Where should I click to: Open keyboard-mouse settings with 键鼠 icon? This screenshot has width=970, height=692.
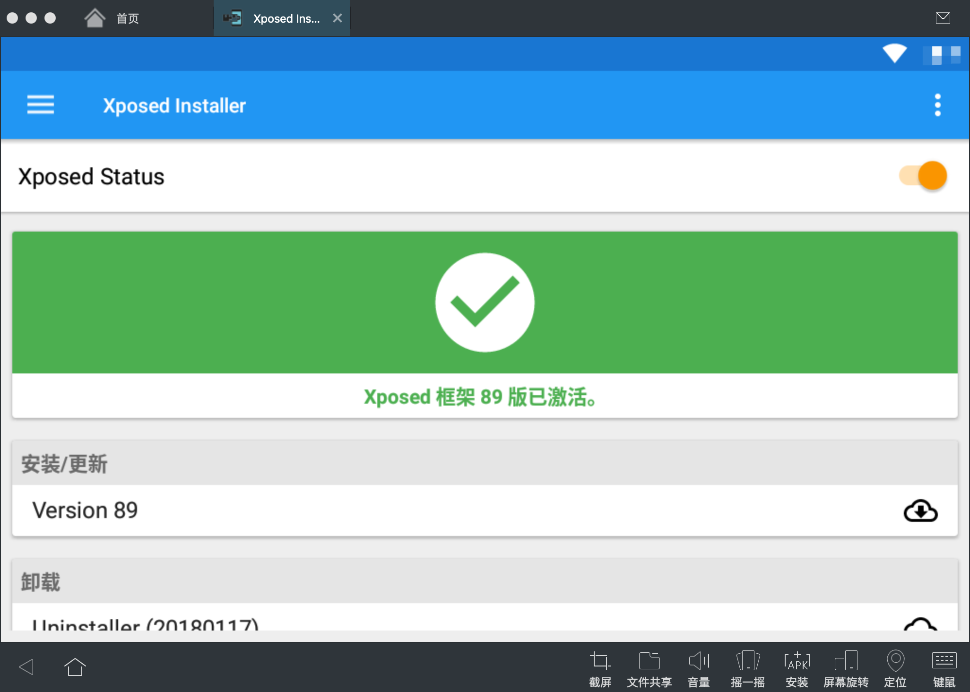tap(944, 666)
